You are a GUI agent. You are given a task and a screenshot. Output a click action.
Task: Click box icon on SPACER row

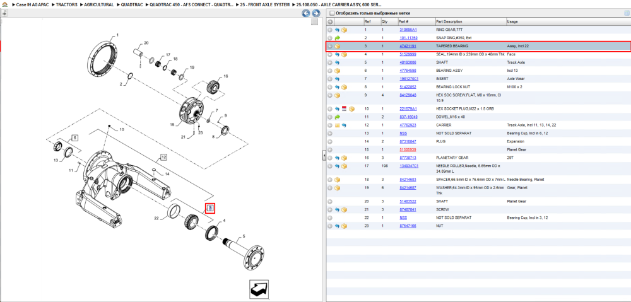click(337, 179)
